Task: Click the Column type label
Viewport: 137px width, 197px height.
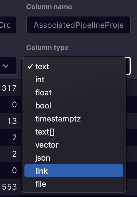Action: coord(47,48)
